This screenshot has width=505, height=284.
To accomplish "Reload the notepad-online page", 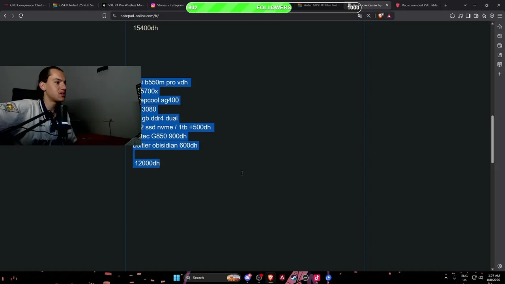I will click(x=21, y=16).
